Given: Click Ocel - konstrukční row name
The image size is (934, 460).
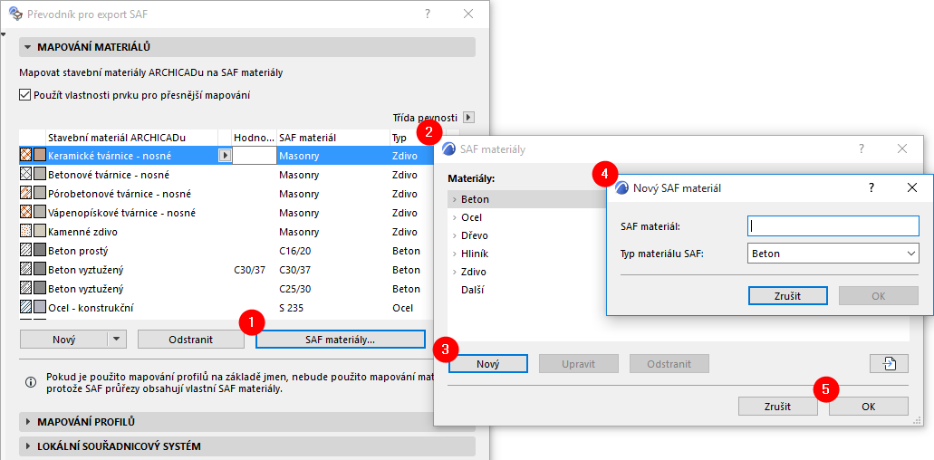Looking at the screenshot, I should pos(91,308).
